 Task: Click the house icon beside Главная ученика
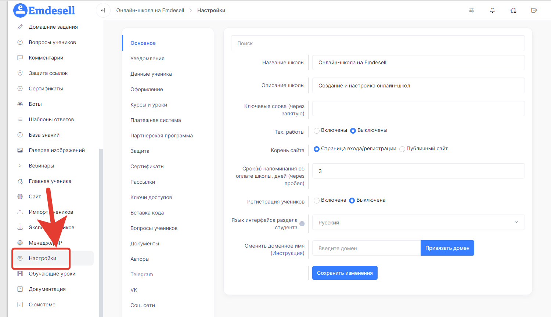pyautogui.click(x=20, y=181)
